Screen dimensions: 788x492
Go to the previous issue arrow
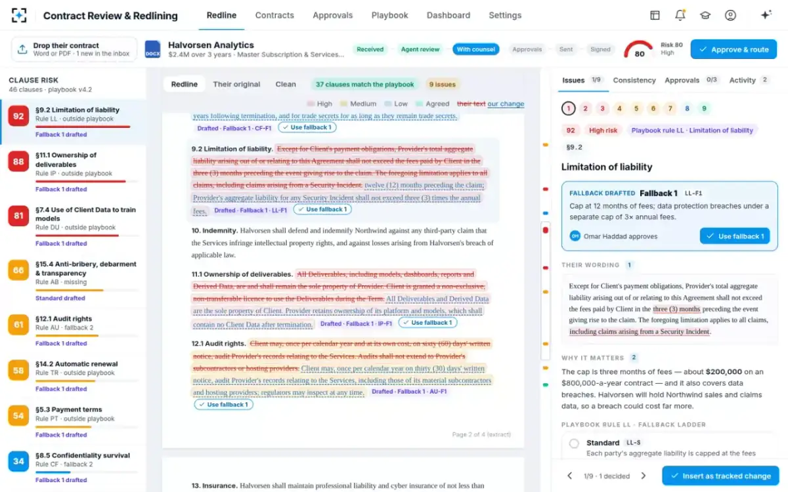coord(569,476)
